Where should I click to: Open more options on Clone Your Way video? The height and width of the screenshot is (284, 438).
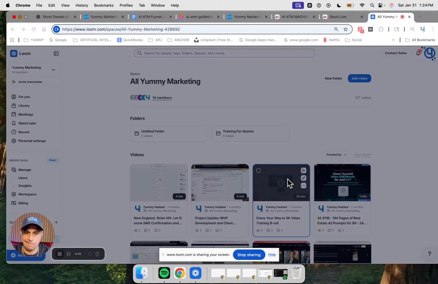(303, 185)
